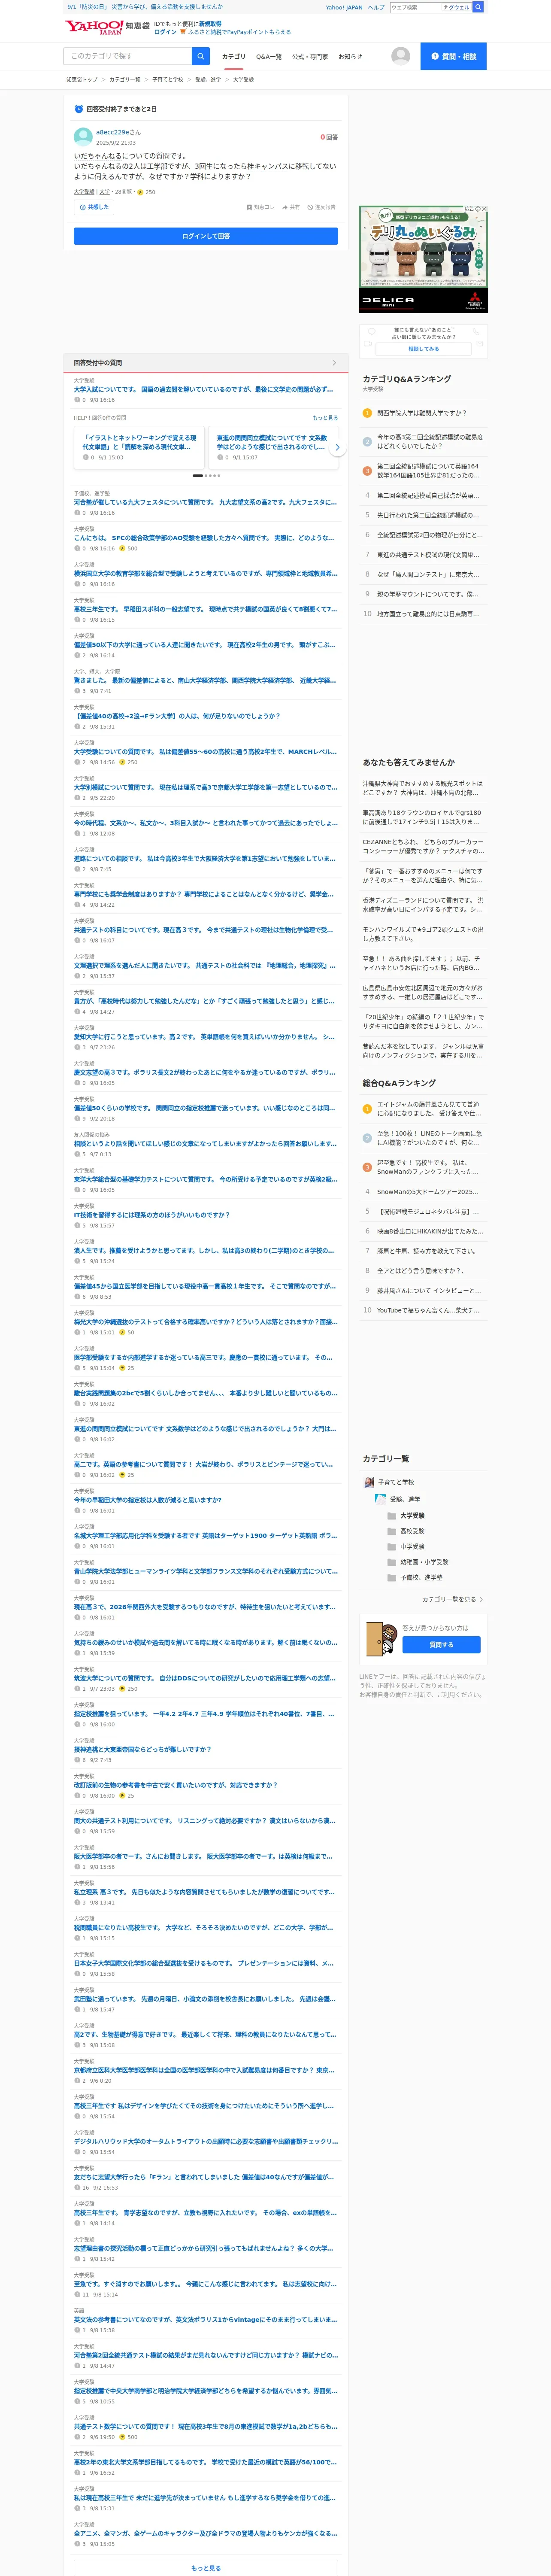Select the カテゴリ tab
This screenshot has width=551, height=2576.
pos(233,57)
